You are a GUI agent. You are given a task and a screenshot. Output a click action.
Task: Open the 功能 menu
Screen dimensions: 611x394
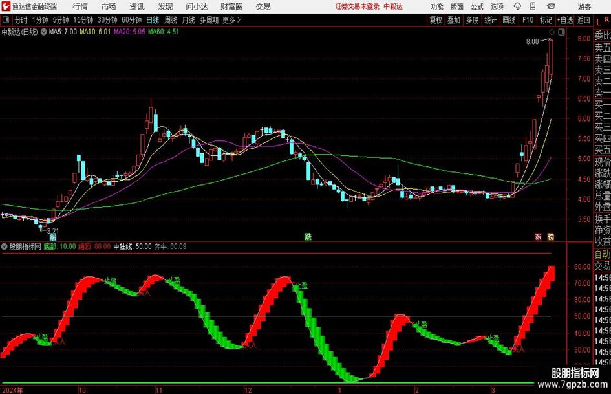click(x=437, y=6)
